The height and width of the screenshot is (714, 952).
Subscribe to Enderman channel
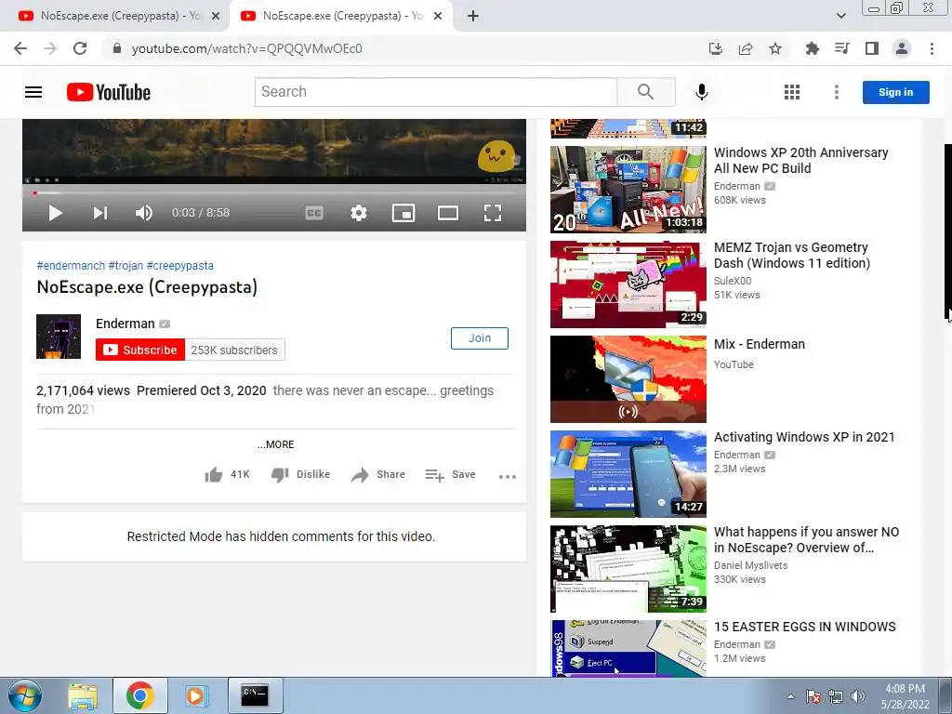pyautogui.click(x=140, y=350)
